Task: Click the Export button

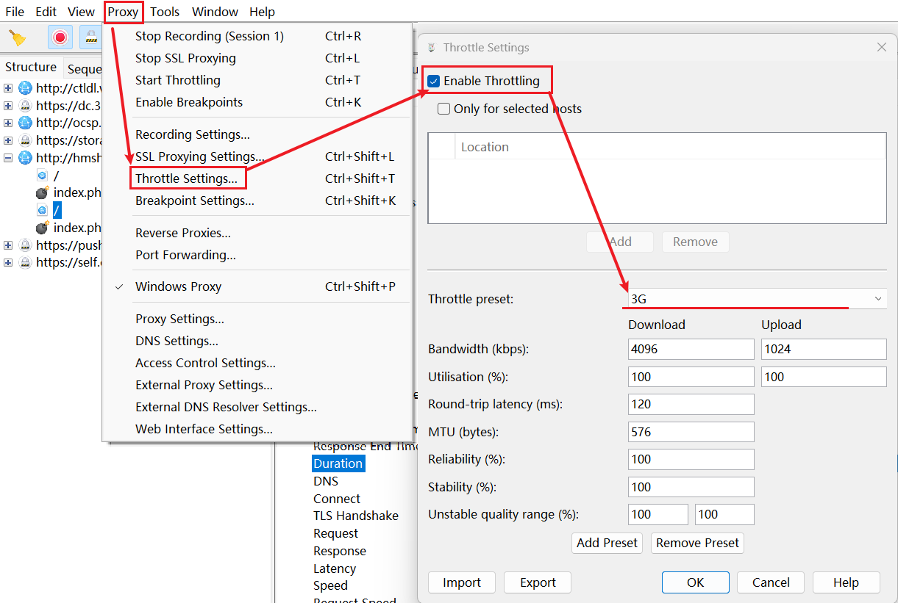Action: pyautogui.click(x=538, y=582)
